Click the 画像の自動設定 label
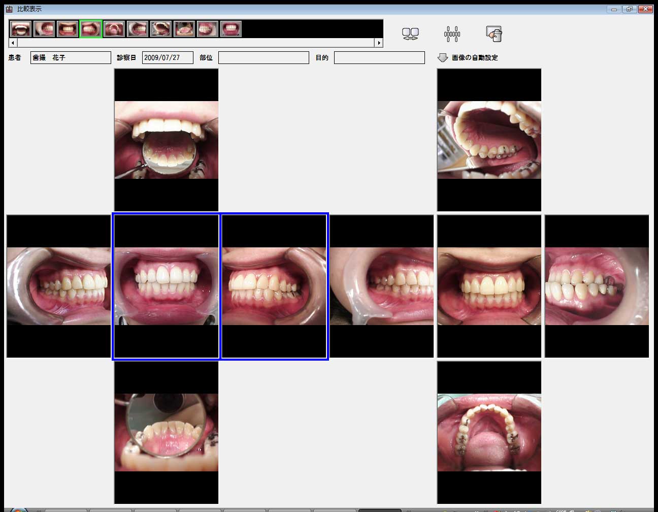Viewport: 658px width, 512px height. [475, 58]
